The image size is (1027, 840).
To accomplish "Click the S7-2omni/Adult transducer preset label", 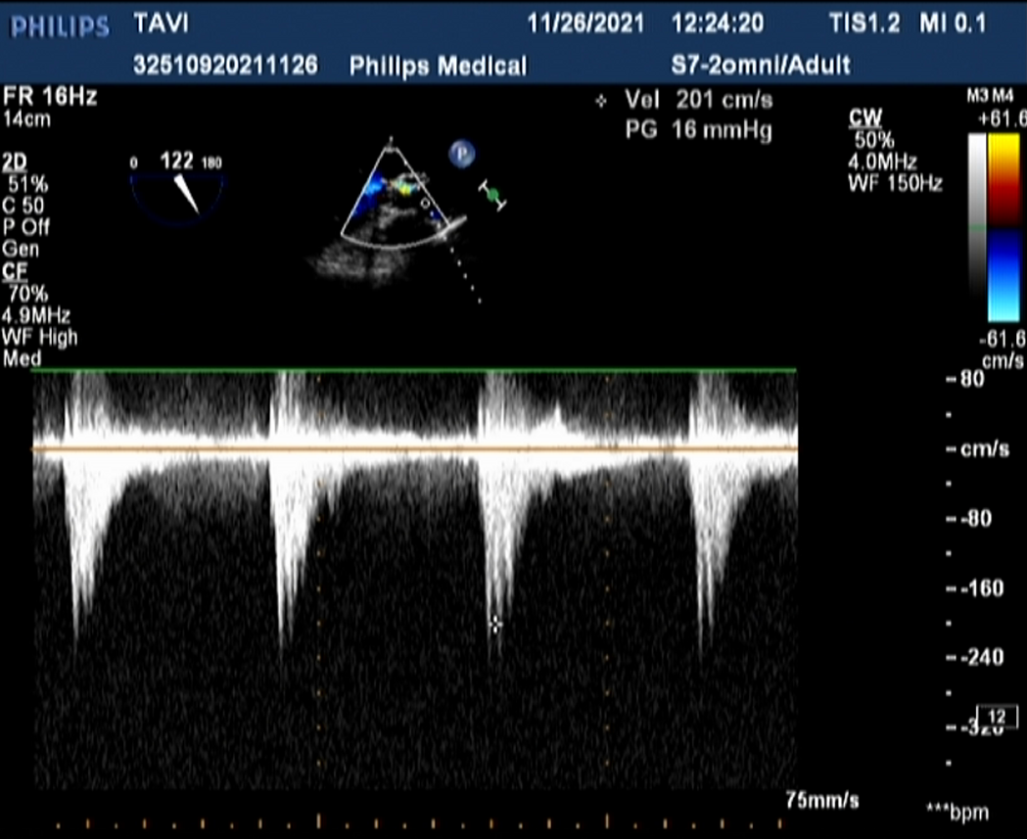I will [760, 66].
